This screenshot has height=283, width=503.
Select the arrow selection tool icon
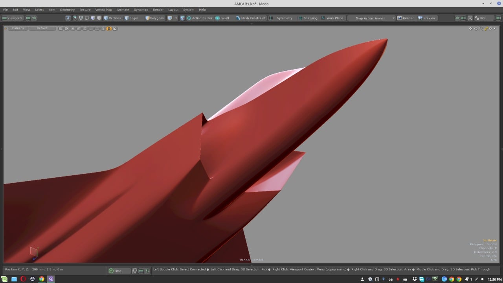click(75, 18)
